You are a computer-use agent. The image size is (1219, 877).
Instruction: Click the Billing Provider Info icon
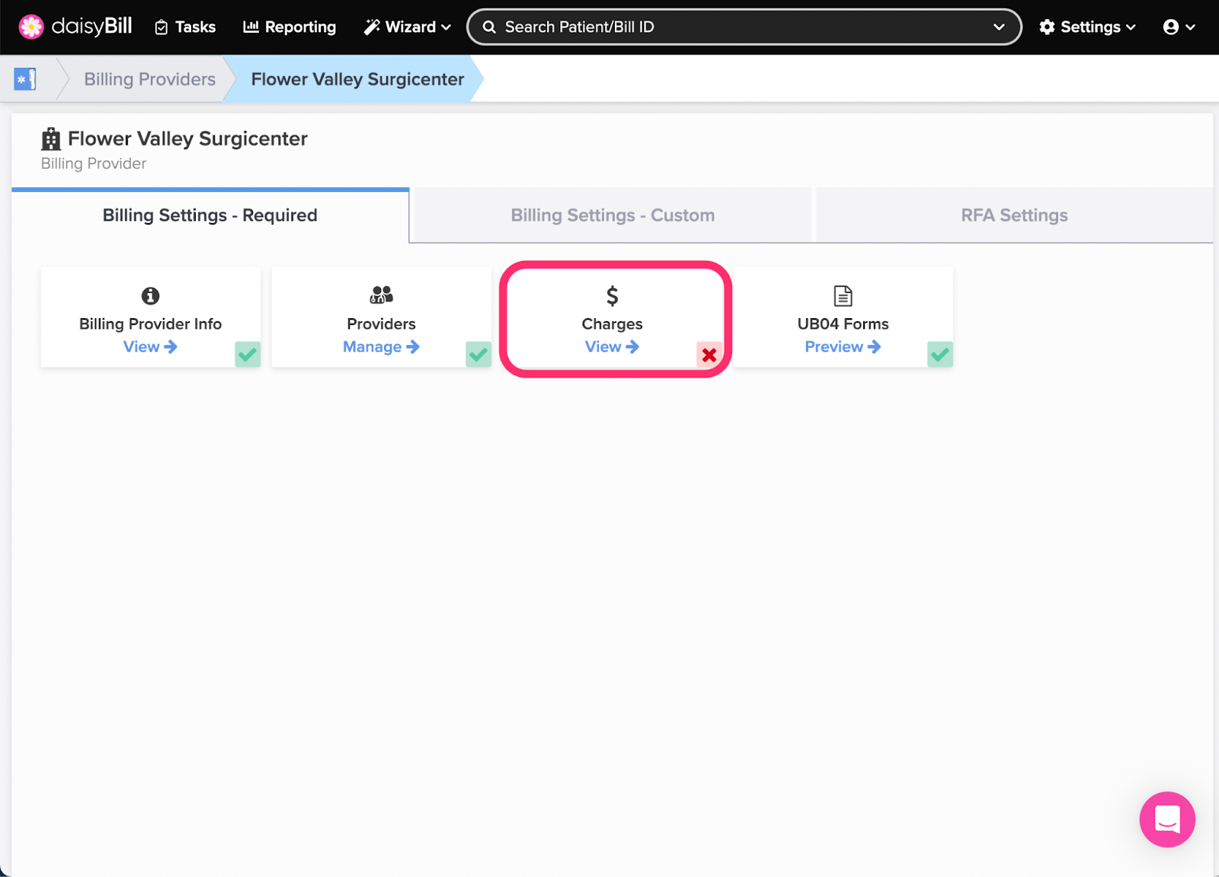coord(151,295)
